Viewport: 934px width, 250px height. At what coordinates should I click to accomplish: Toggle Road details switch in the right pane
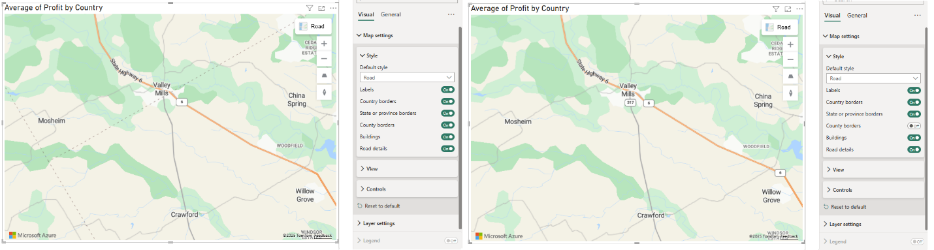(x=914, y=149)
